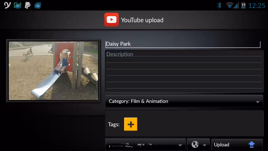
Task: Tap the YouTube logo icon in header
Action: [111, 20]
